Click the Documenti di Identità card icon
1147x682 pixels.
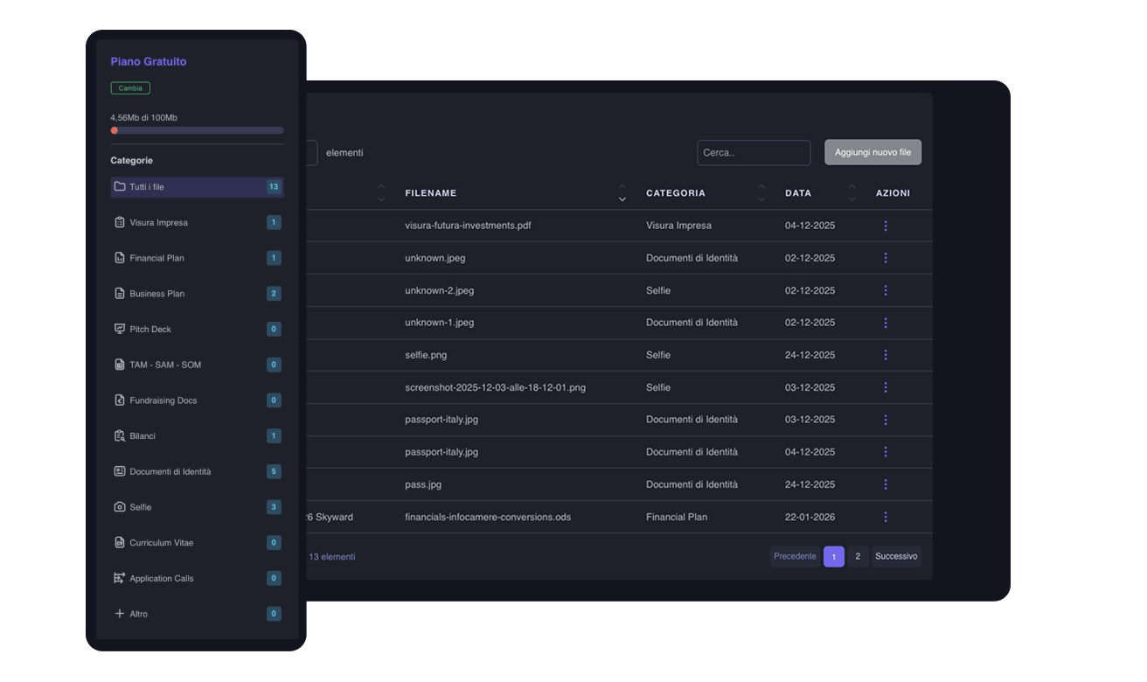click(x=120, y=471)
